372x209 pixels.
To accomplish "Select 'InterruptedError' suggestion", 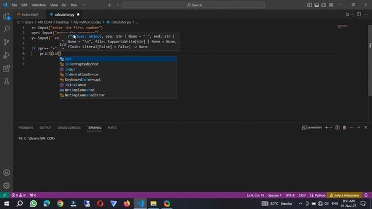I will click(x=117, y=64).
